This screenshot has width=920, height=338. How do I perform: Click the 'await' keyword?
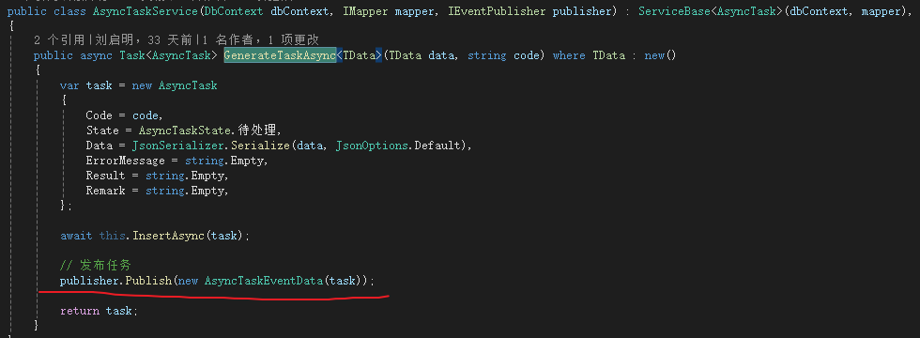(76, 236)
